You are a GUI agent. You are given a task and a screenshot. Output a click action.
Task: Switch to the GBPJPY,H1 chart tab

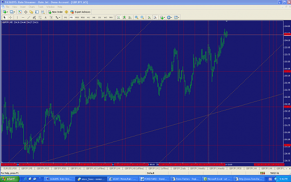(76, 169)
